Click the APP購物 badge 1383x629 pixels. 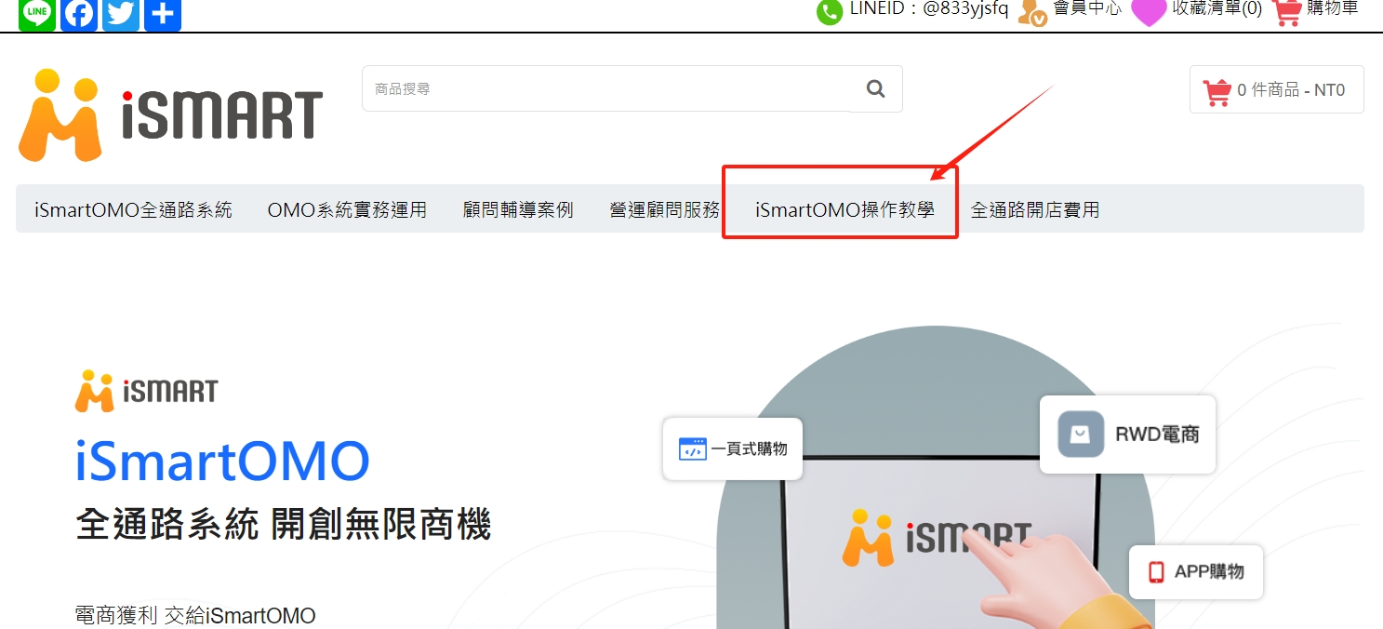coord(1196,571)
